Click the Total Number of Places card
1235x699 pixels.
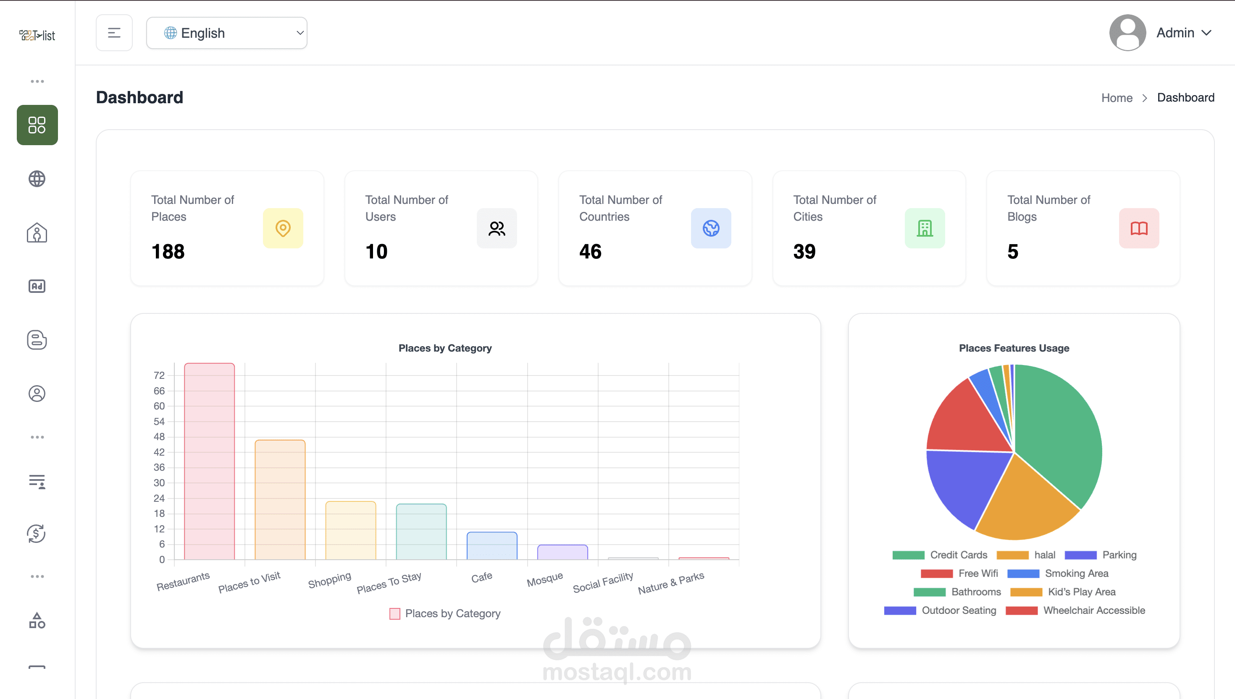(227, 228)
